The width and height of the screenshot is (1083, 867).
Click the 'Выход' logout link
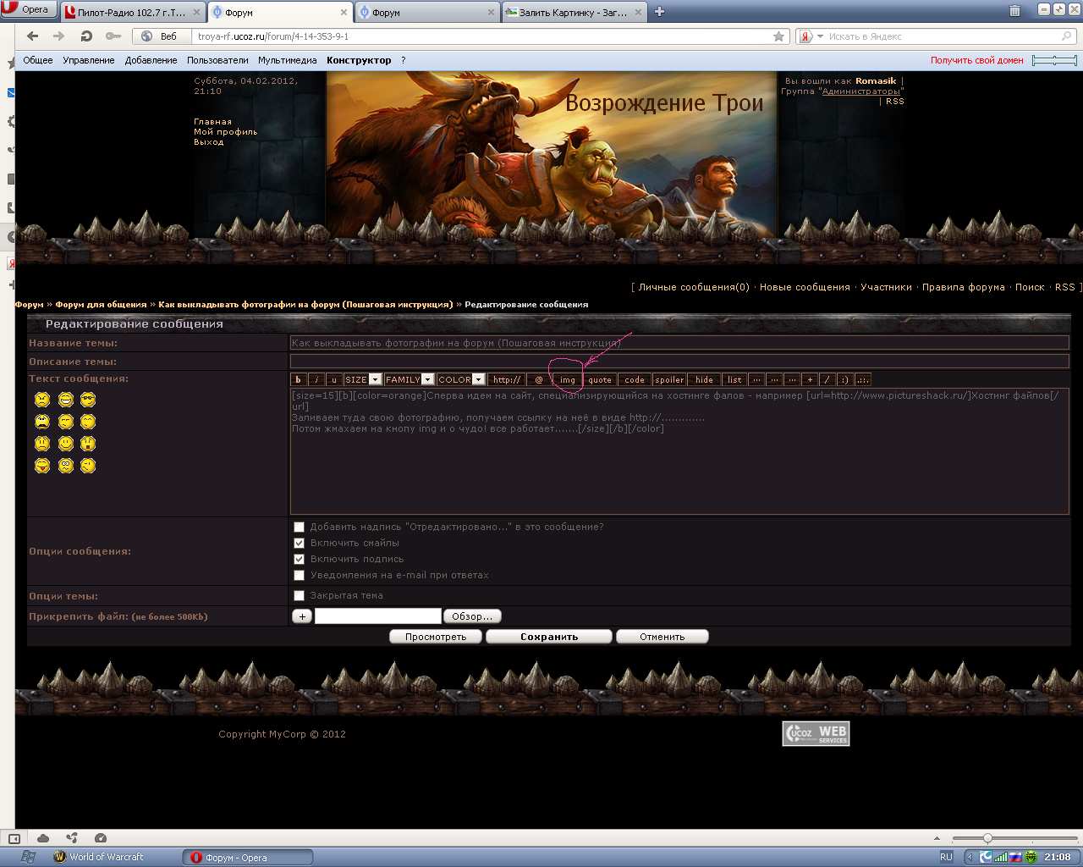click(x=208, y=142)
